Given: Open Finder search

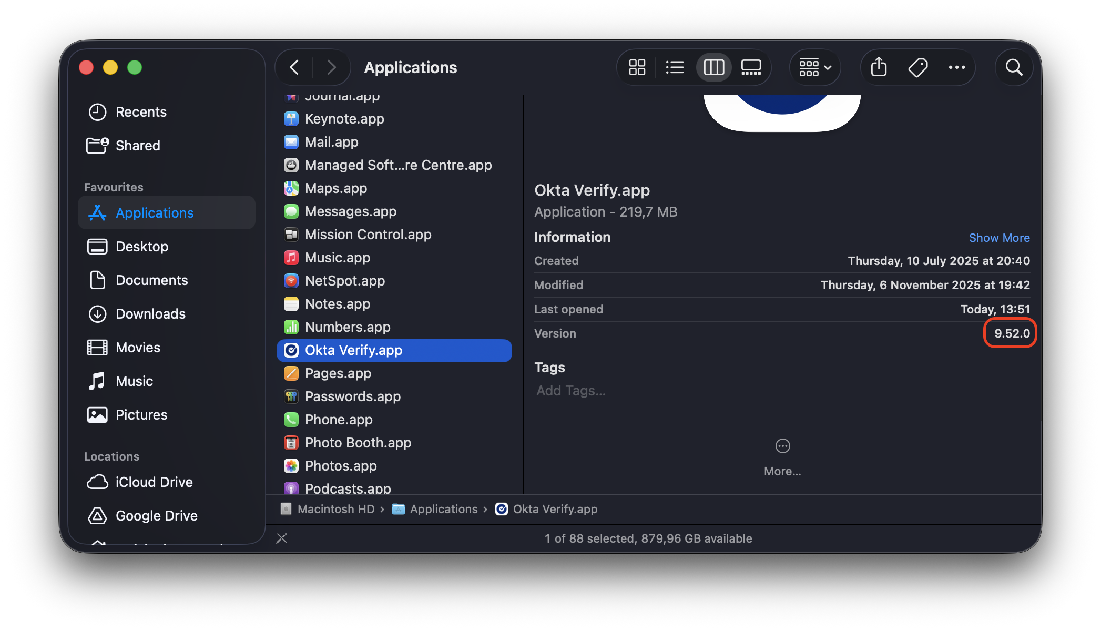Looking at the screenshot, I should pos(1014,67).
